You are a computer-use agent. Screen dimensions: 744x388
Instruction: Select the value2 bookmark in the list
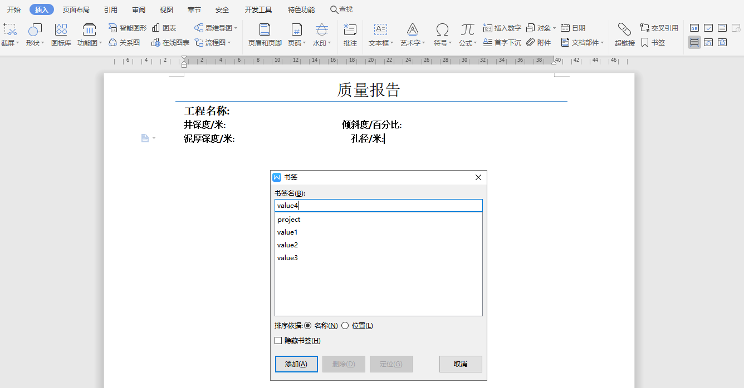click(x=287, y=245)
